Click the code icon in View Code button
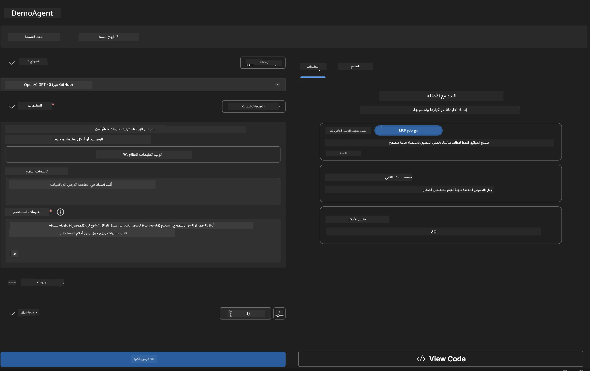The width and height of the screenshot is (590, 371). [421, 359]
